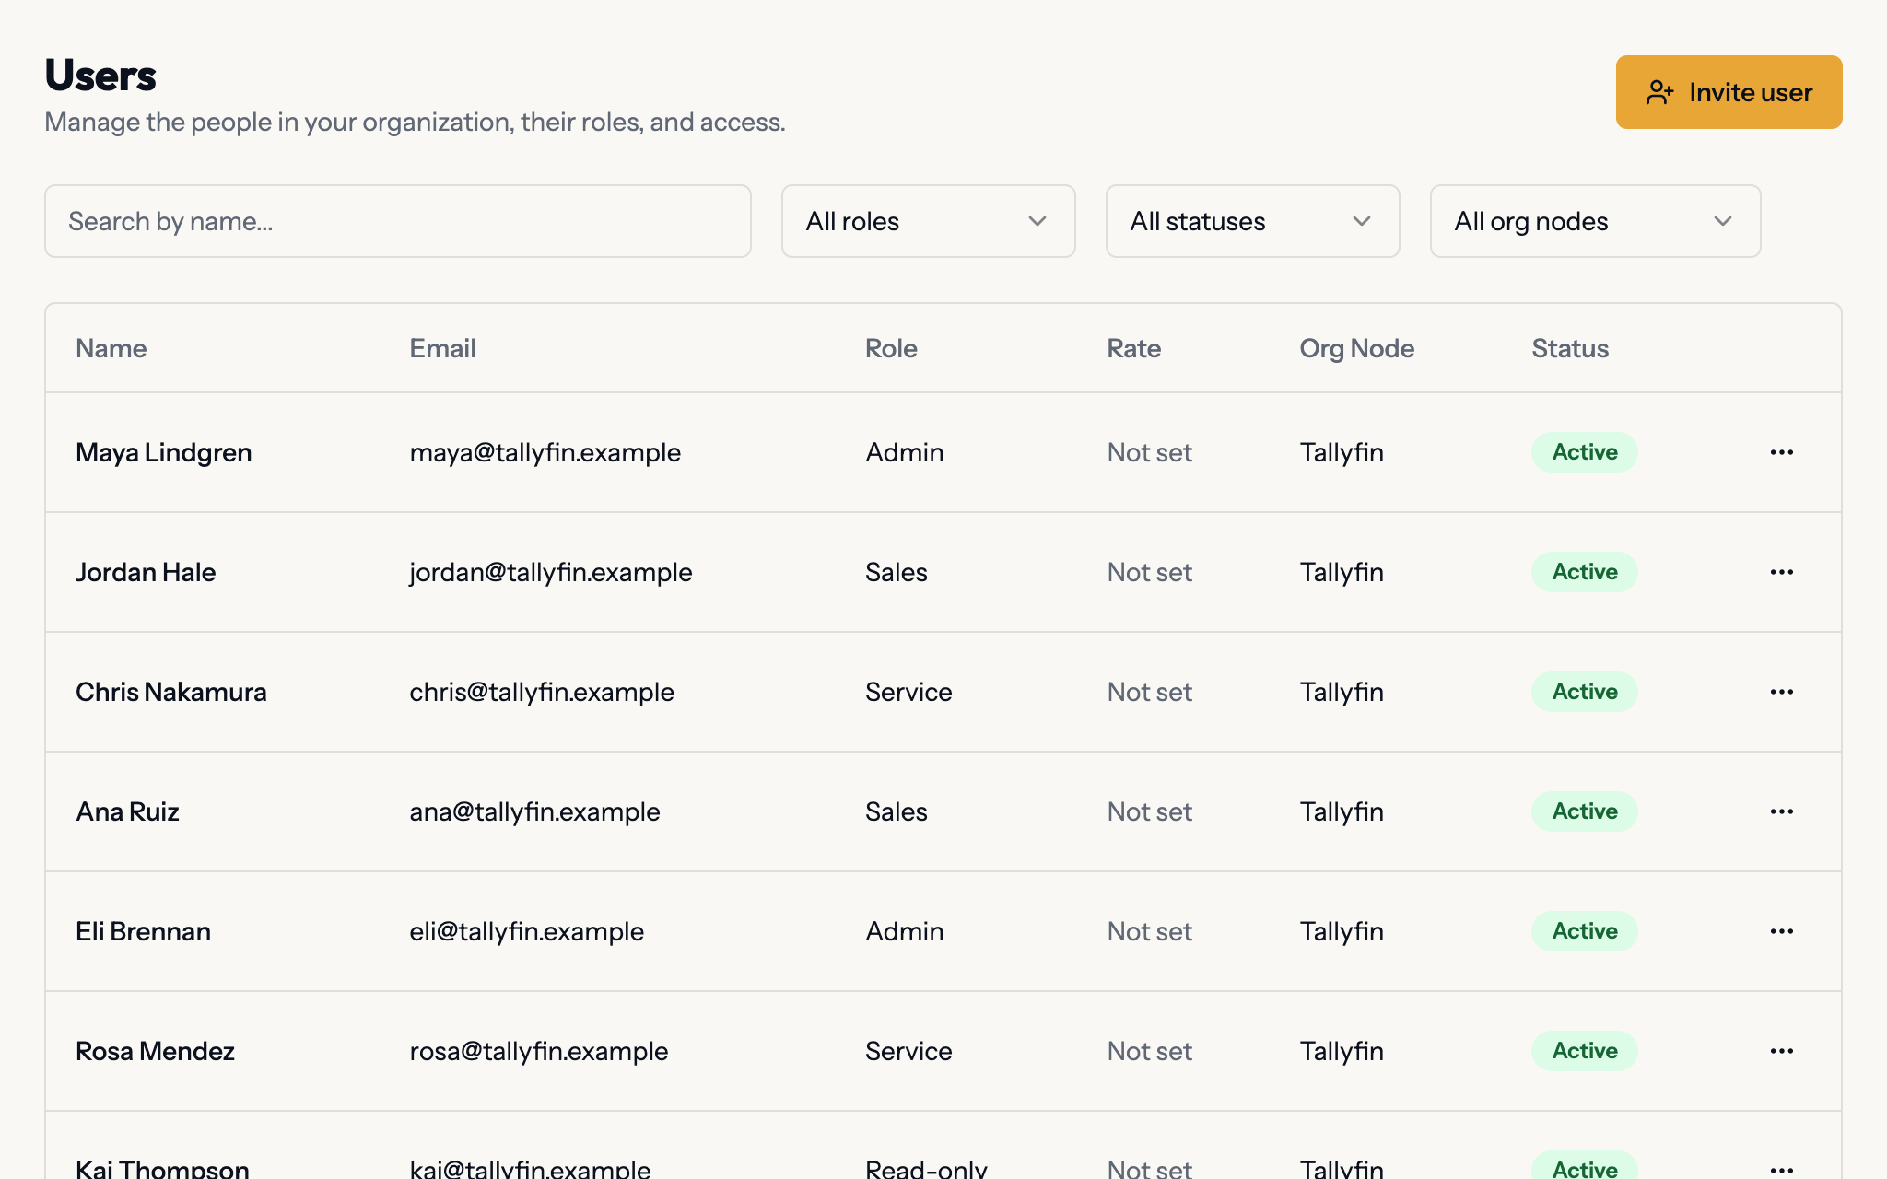Click Not set rate for Jordan Hale

click(x=1149, y=572)
